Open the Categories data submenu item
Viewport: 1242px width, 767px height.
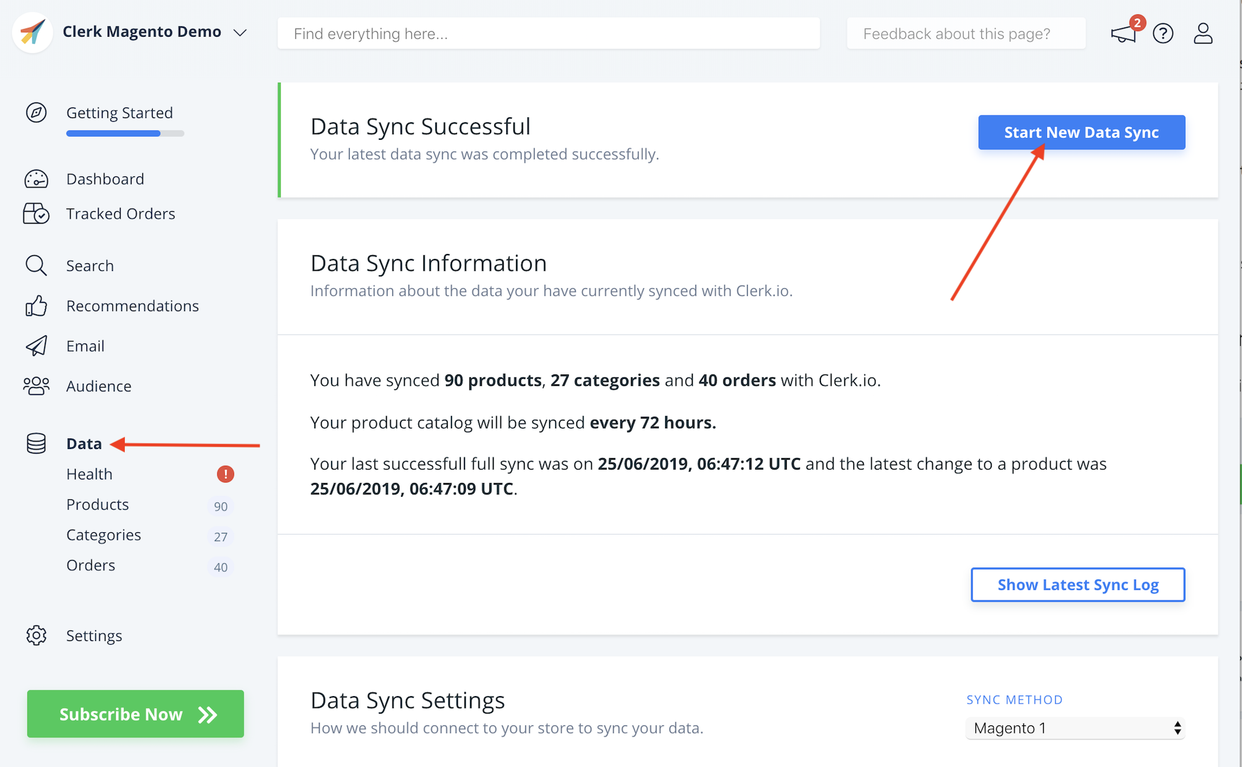[104, 535]
